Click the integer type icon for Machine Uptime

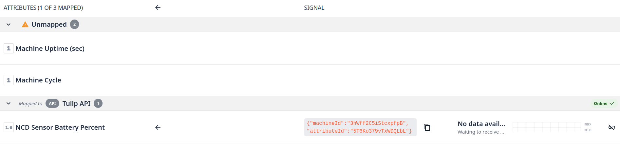tap(9, 49)
